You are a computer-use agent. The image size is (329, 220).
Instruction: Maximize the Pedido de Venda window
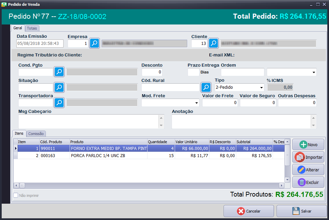click(x=318, y=4)
